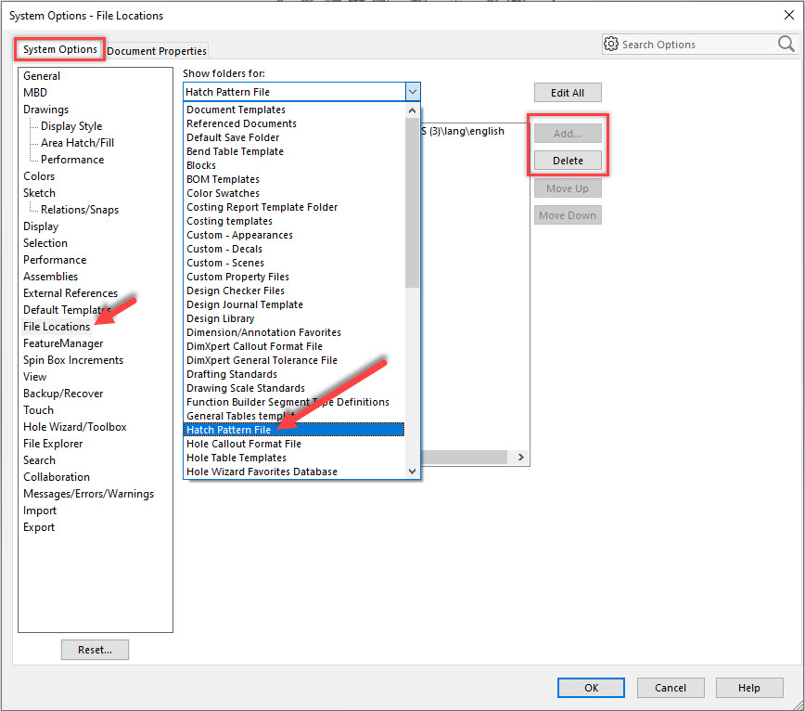Expand the Drawings category in the options tree
The image size is (805, 711).
pyautogui.click(x=45, y=109)
